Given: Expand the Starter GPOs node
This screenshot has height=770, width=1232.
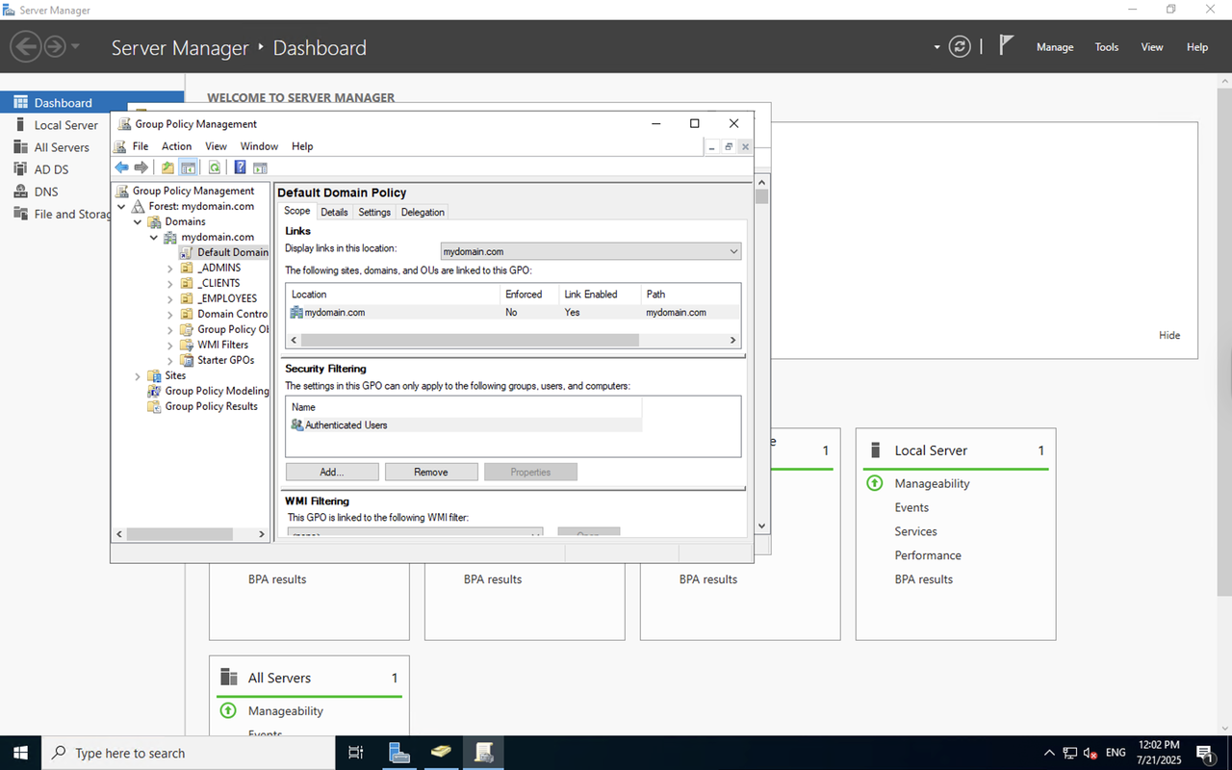Looking at the screenshot, I should click(170, 360).
